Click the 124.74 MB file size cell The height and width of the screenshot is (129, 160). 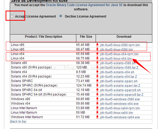(x=84, y=85)
